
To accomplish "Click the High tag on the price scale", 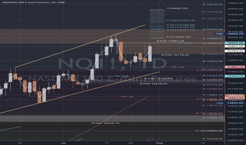I will (x=219, y=34).
